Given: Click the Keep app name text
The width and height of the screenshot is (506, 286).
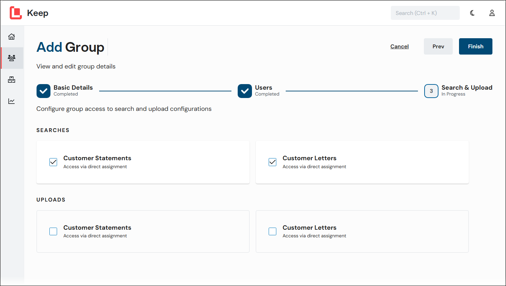Looking at the screenshot, I should point(38,13).
